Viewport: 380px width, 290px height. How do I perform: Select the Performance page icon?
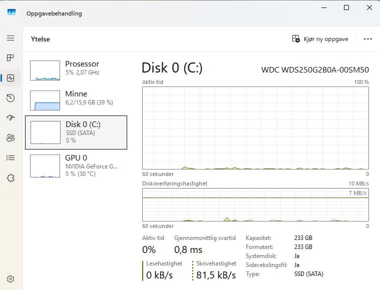[11, 78]
